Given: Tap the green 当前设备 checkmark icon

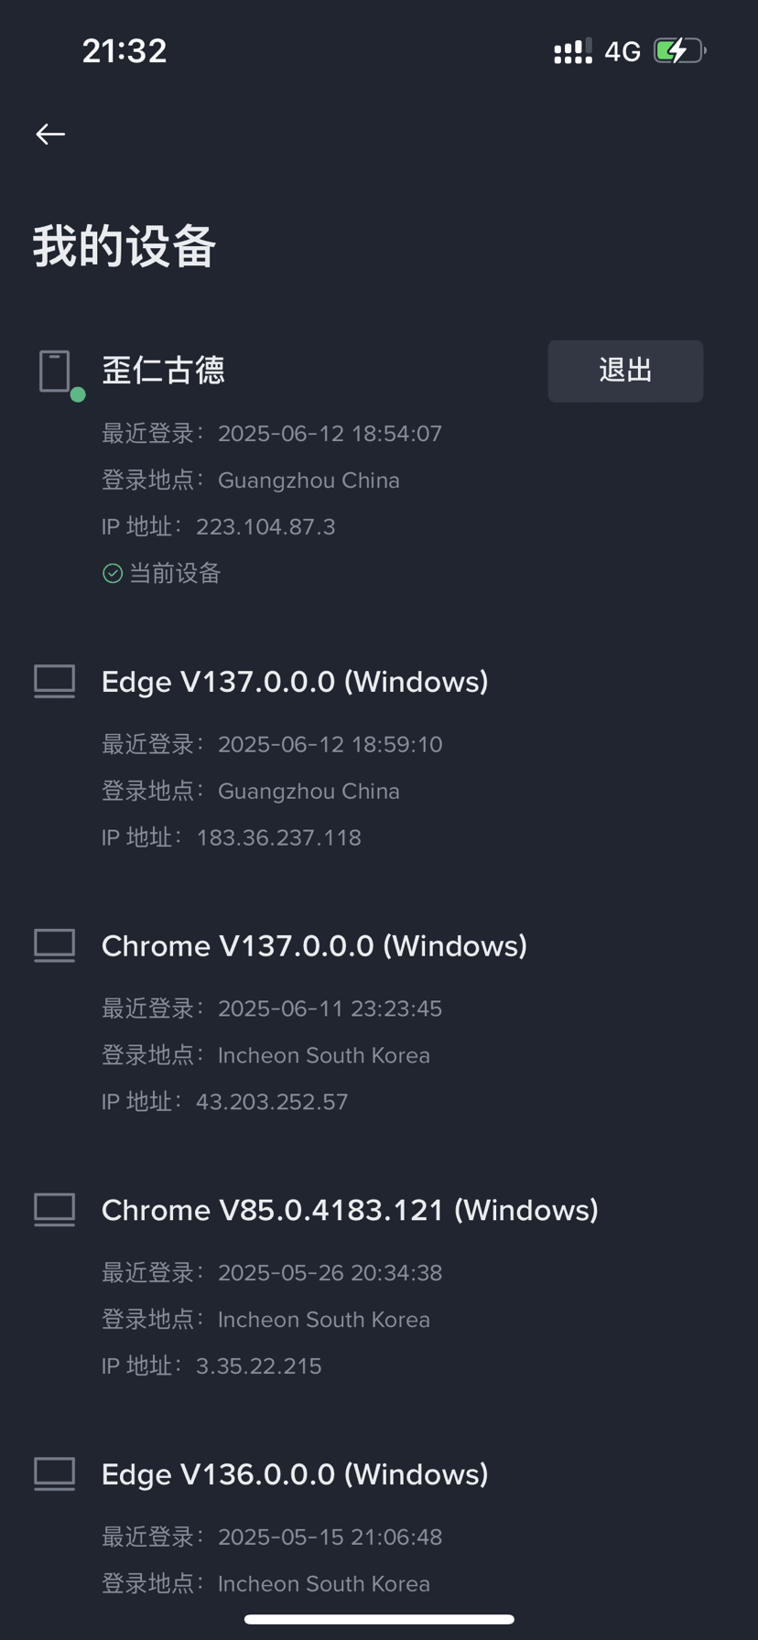Looking at the screenshot, I should click(x=113, y=573).
